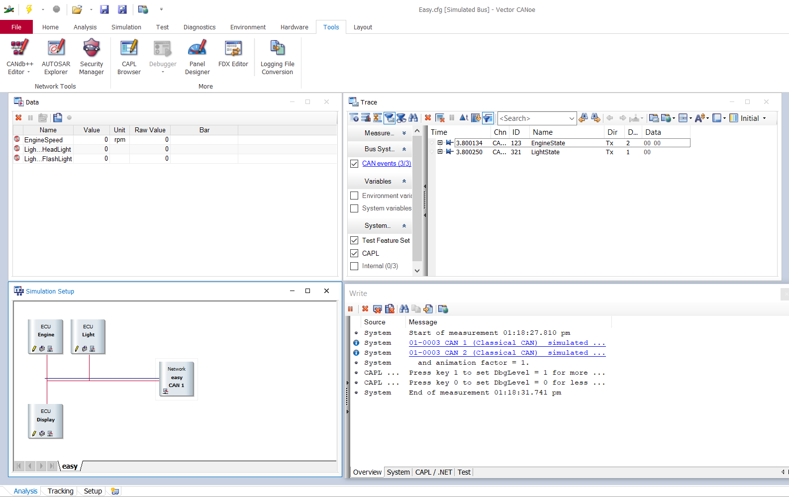Uncheck the CAN events (3/3) checkbox
Image resolution: width=789 pixels, height=497 pixels.
pyautogui.click(x=354, y=164)
